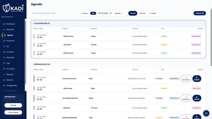
Task: Click patient Rocky
Action: tap(91, 98)
